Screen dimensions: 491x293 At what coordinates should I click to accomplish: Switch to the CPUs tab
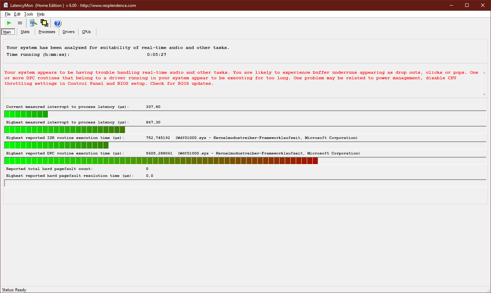click(86, 32)
